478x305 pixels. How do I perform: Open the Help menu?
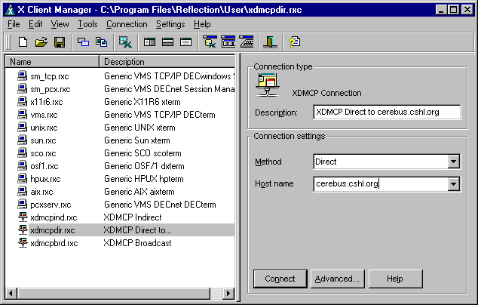pyautogui.click(x=202, y=24)
